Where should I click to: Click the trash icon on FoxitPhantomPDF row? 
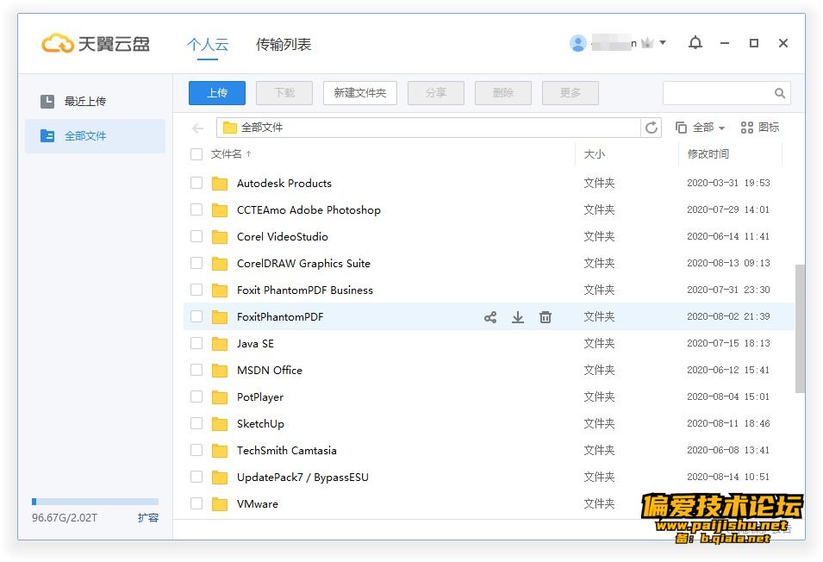point(546,317)
